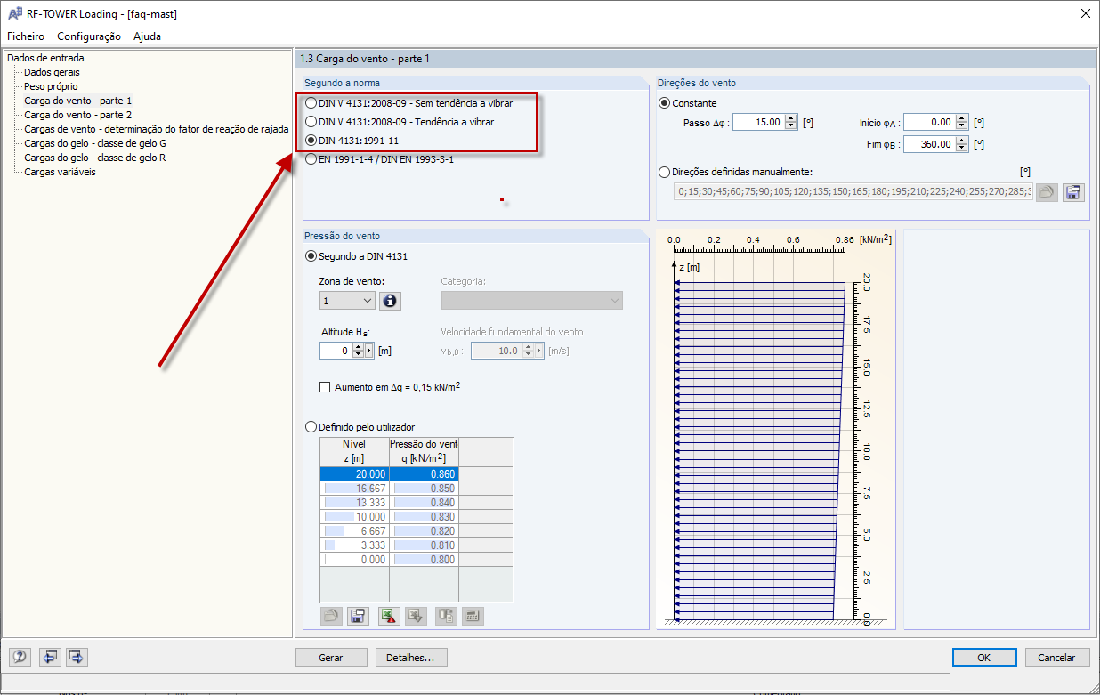
Task: Load saved wind directions folder icon
Action: pos(1047,191)
